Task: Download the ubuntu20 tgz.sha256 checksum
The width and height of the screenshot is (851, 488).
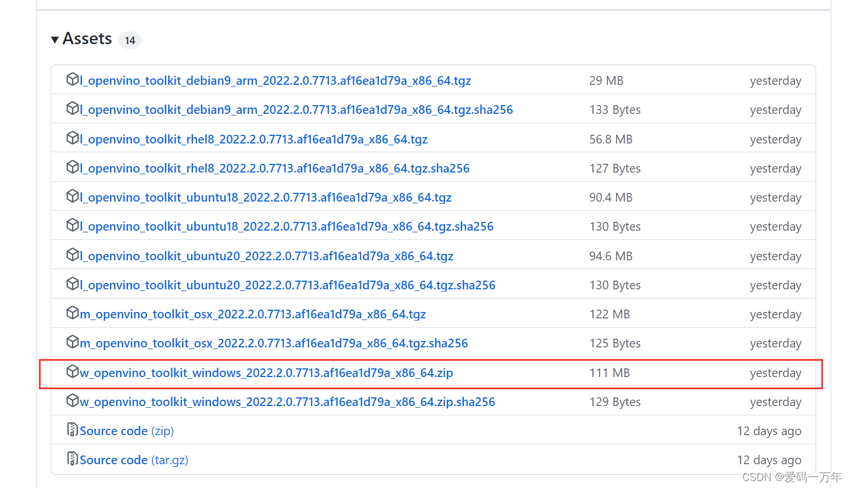Action: [x=287, y=285]
